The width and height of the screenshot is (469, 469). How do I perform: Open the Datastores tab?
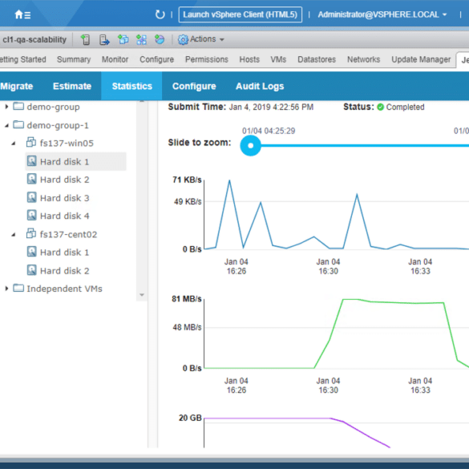click(x=317, y=59)
